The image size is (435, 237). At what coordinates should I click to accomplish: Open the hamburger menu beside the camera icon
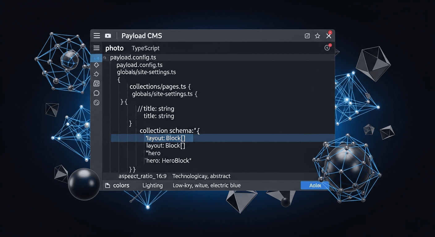[97, 36]
